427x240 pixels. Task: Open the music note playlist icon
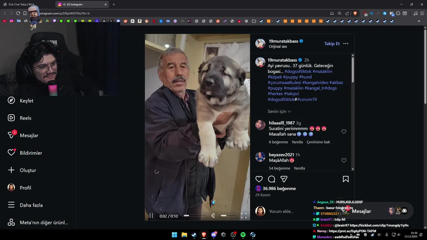415,13
